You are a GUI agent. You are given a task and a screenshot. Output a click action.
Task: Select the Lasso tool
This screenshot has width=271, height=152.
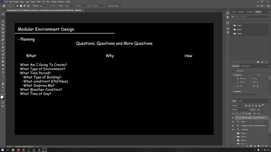coord(3,22)
